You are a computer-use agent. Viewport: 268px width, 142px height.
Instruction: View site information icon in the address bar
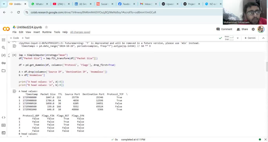27,12
